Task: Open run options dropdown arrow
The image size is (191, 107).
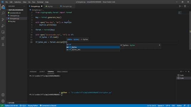Action: click(182, 6)
